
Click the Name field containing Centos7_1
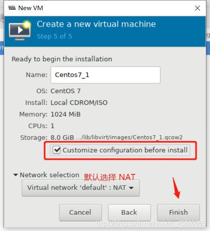(x=105, y=75)
